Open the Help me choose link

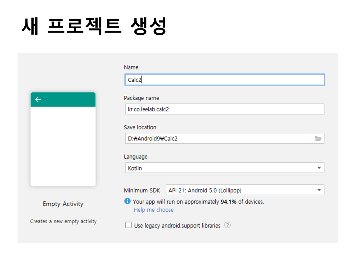pyautogui.click(x=154, y=210)
